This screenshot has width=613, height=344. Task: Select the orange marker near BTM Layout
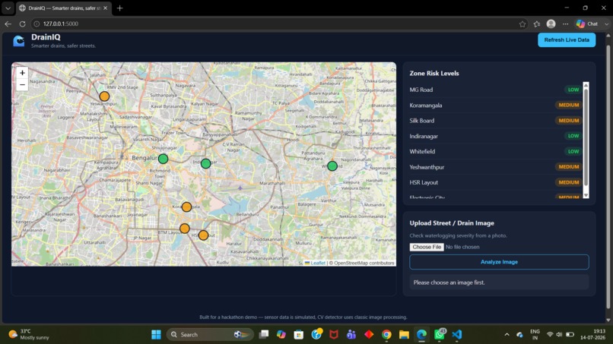pos(185,229)
